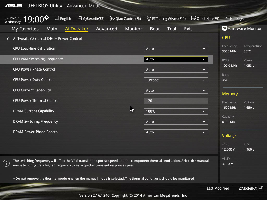Viewport: 267px width, 200px height.
Task: Open the Tool tab
Action: point(172,29)
